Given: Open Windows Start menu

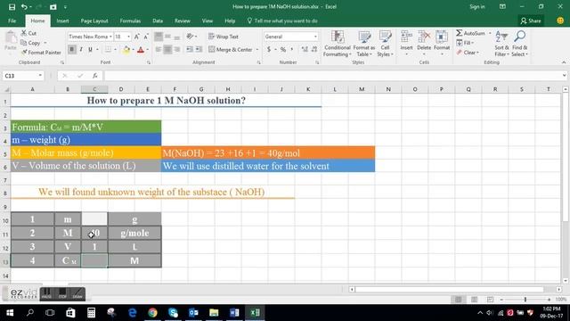Looking at the screenshot, I should coord(10,313).
